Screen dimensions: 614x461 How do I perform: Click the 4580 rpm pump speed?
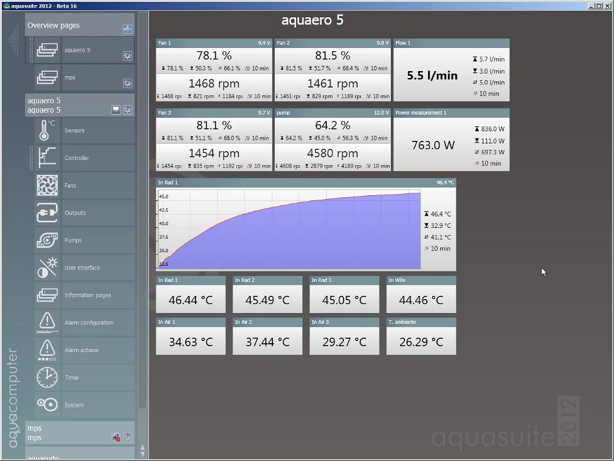[333, 154]
